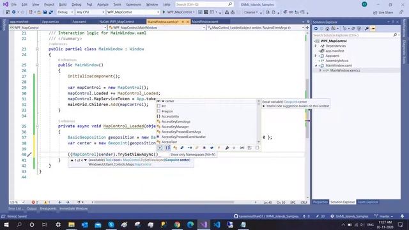
Task: Click the Solution Explorer search magnifier icon
Action: click(395, 35)
